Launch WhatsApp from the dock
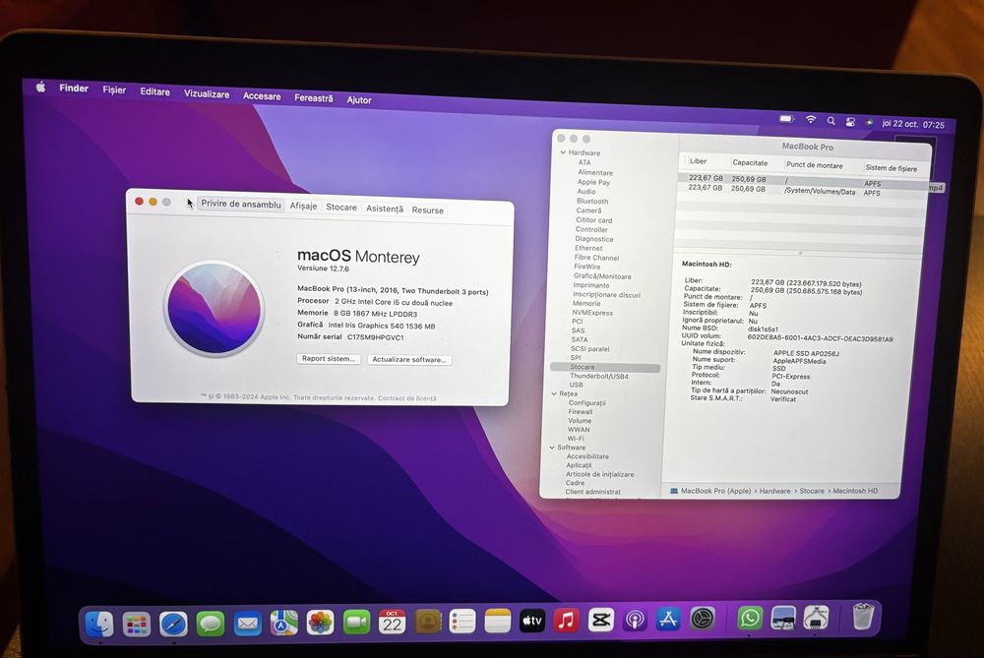984x658 pixels. click(x=750, y=618)
